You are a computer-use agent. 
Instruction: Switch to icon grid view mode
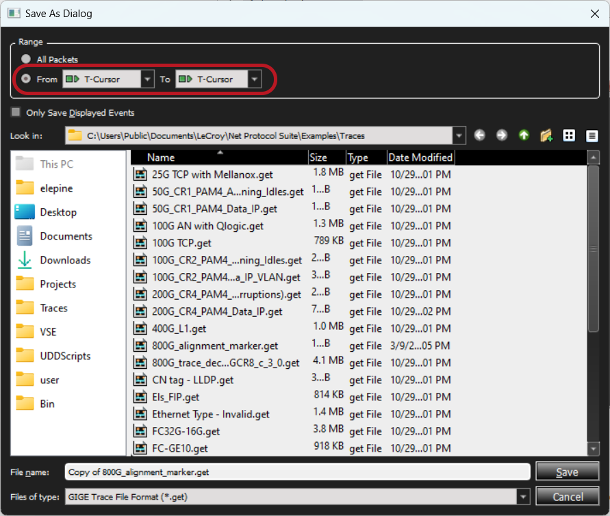pyautogui.click(x=569, y=136)
